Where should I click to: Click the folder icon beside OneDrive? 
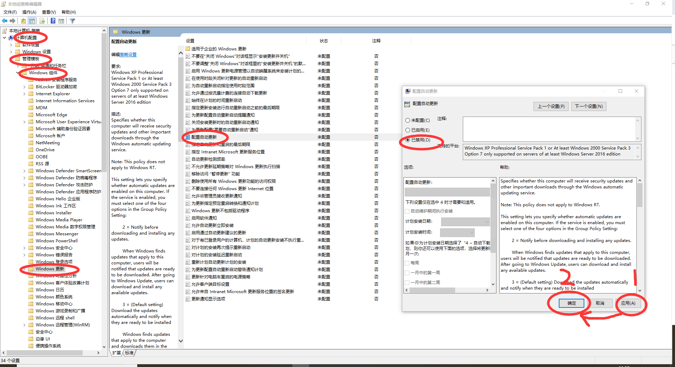(31, 150)
